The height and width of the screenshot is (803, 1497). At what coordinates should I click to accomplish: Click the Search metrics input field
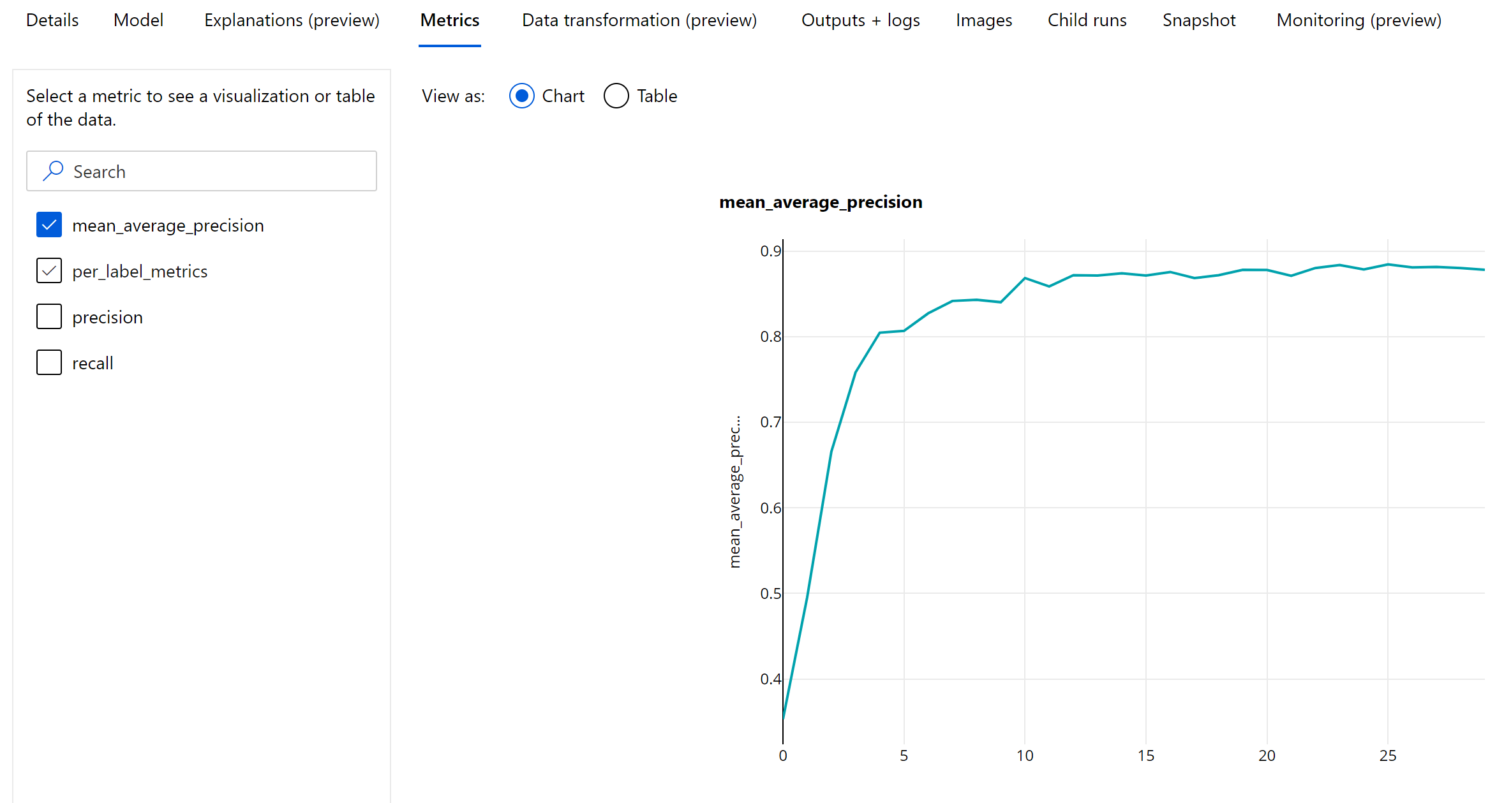click(x=202, y=172)
